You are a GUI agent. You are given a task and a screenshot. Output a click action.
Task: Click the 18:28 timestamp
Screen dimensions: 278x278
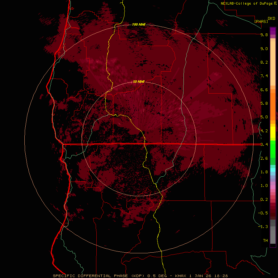click(221, 276)
